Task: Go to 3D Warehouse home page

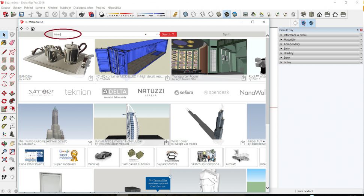Action: click(x=33, y=29)
